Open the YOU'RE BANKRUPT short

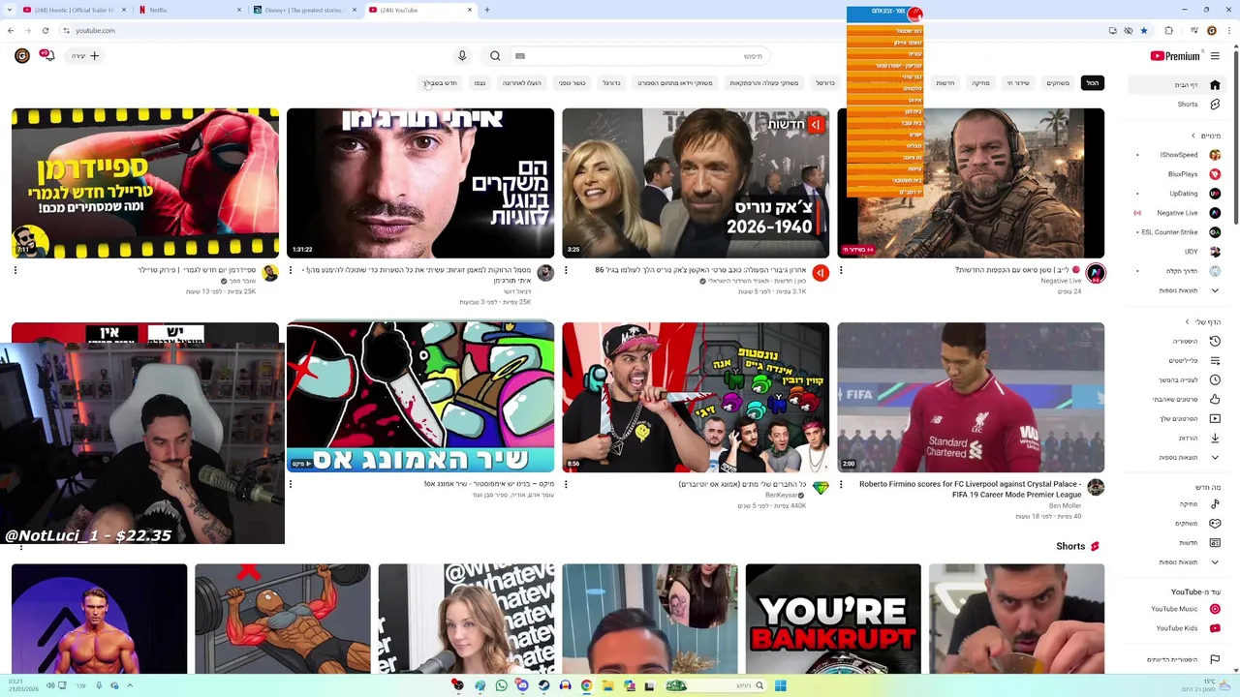(x=833, y=619)
